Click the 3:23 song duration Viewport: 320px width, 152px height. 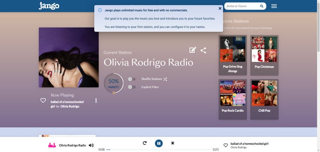(215, 150)
